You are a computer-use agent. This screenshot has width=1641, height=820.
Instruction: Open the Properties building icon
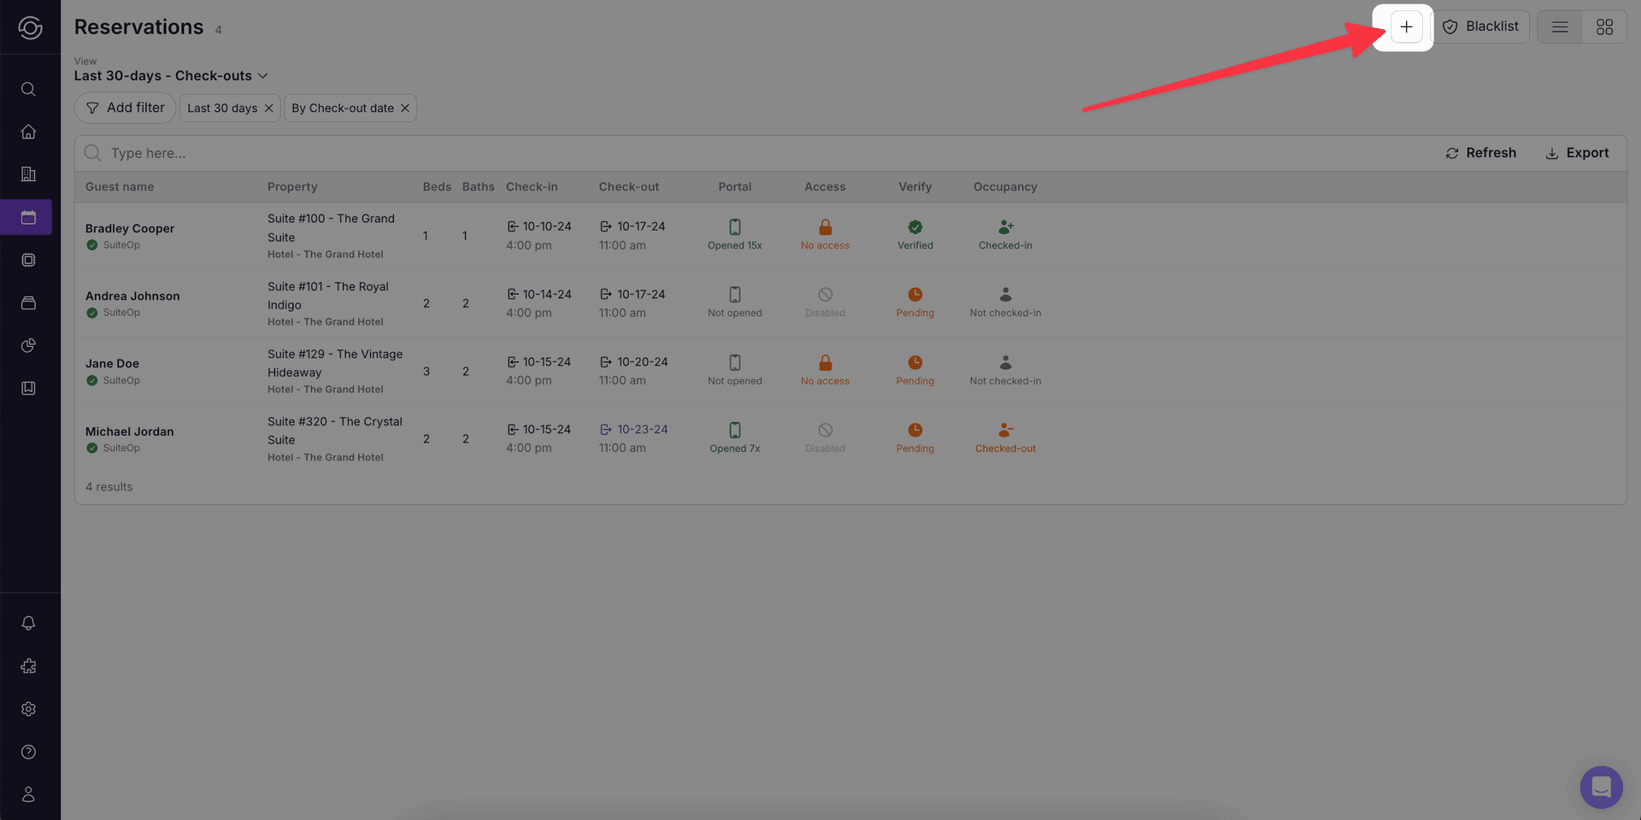[x=29, y=174]
